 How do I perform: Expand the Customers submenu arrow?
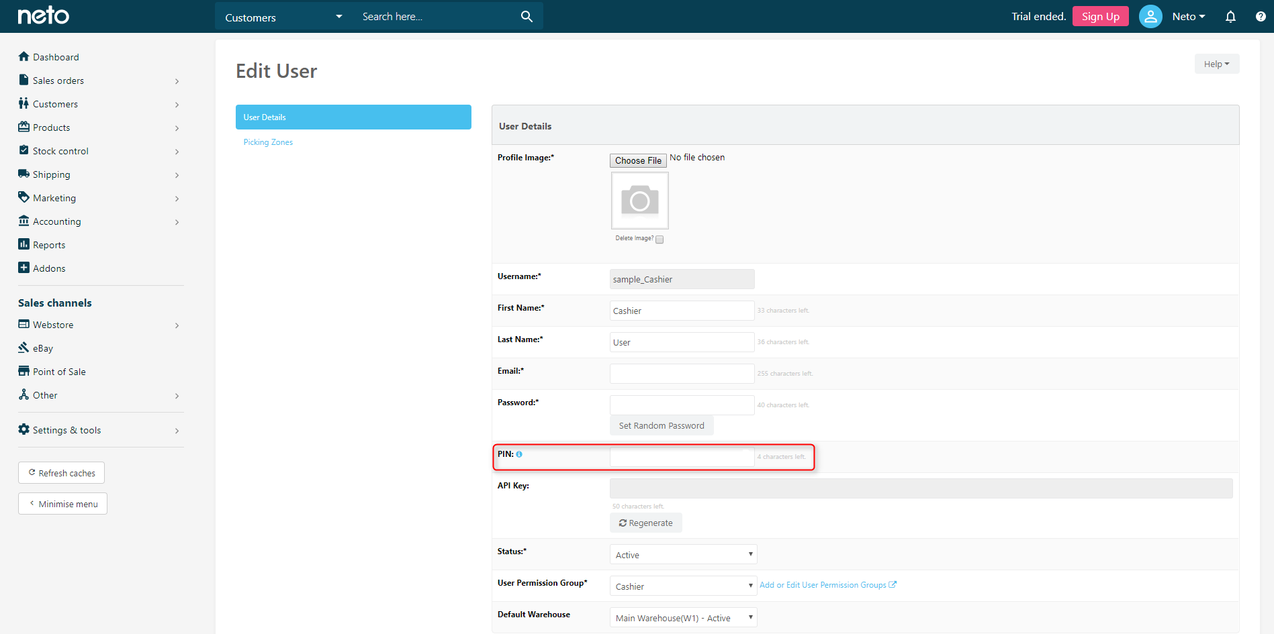177,105
